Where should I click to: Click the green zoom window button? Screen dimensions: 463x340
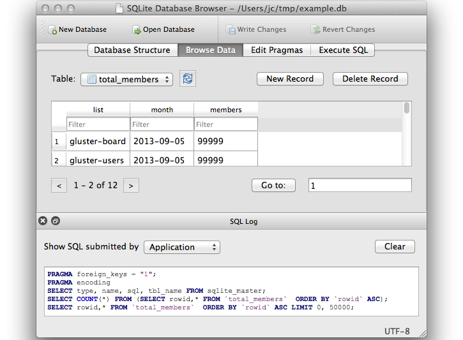pos(71,8)
